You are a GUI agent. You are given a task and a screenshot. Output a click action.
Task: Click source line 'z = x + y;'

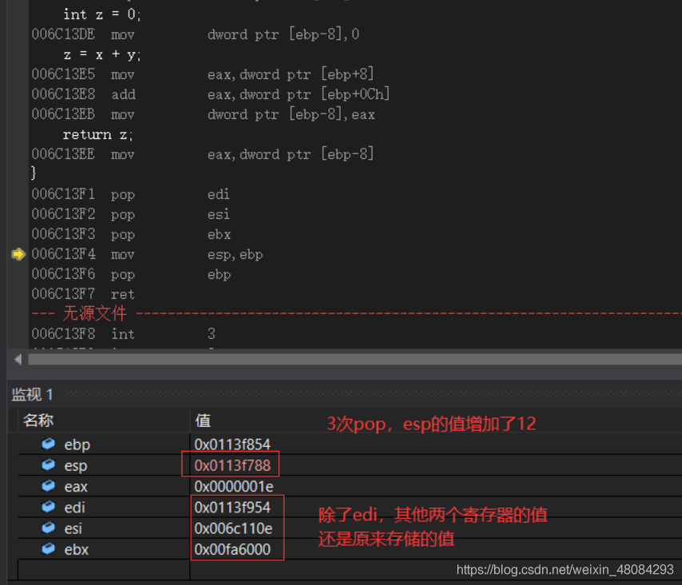coord(102,54)
